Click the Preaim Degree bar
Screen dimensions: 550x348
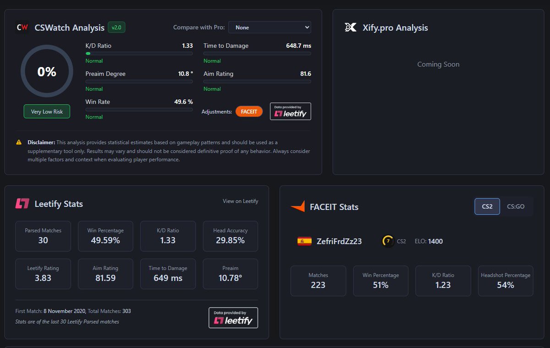139,82
